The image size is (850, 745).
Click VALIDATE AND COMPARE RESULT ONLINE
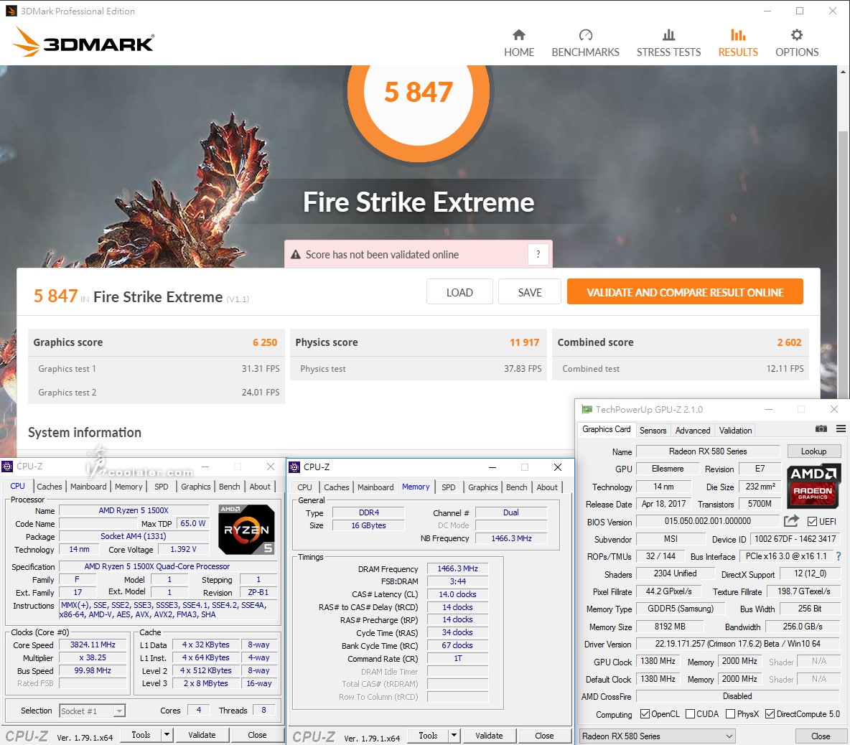[685, 292]
